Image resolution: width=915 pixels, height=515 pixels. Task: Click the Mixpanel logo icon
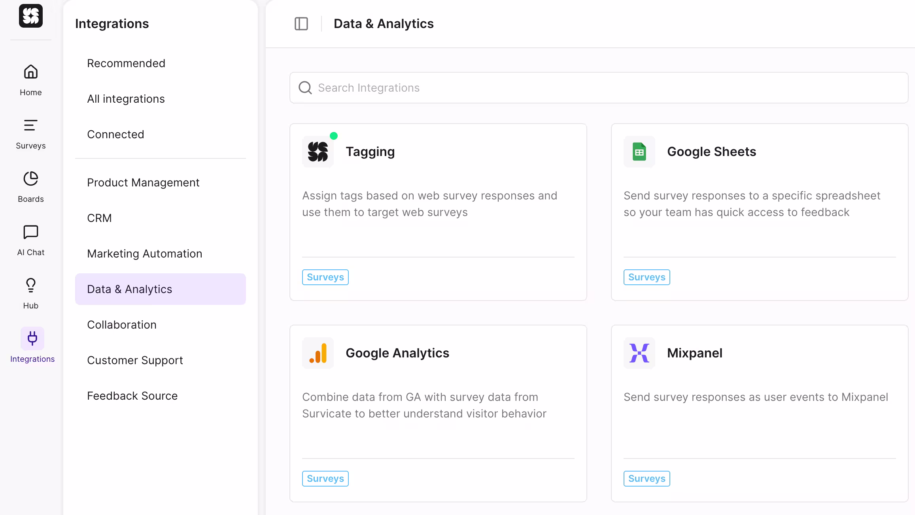click(639, 353)
